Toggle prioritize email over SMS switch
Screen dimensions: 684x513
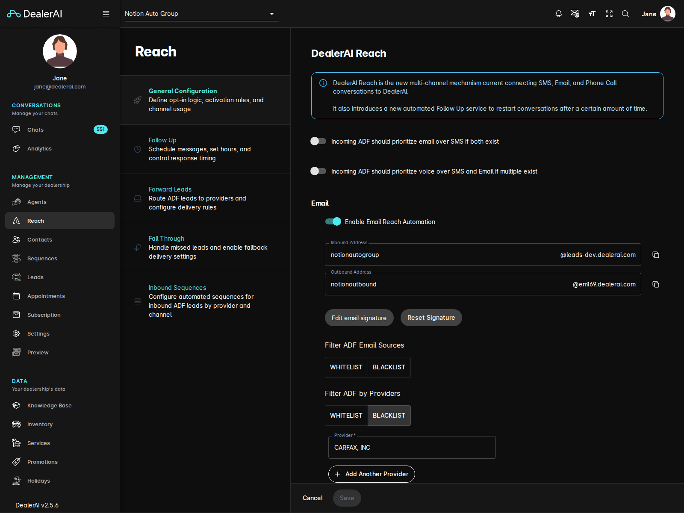click(318, 141)
